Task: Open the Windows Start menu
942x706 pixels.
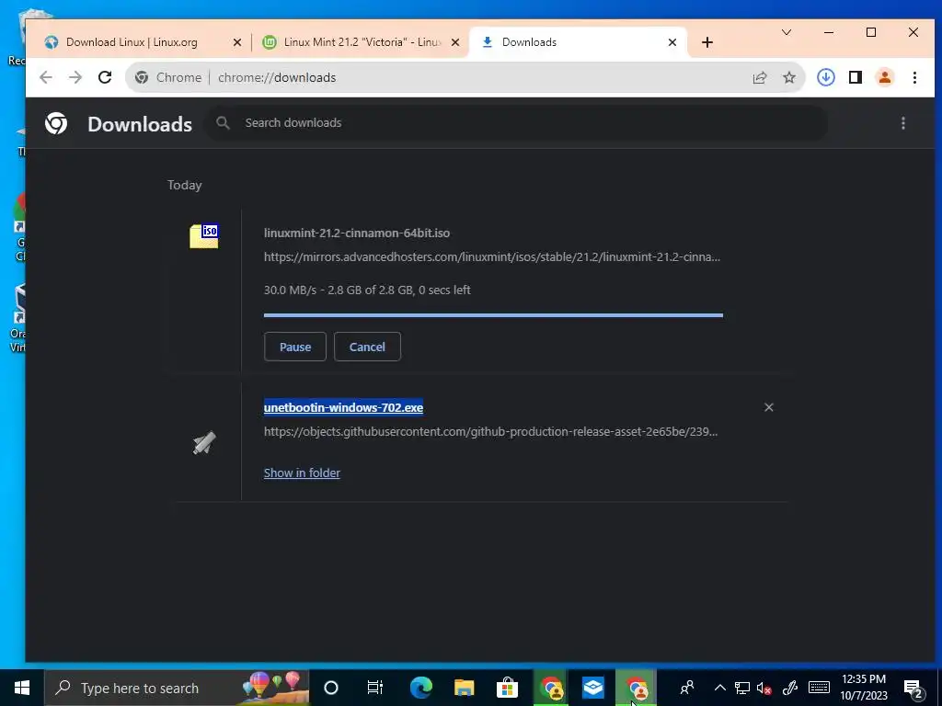Action: 22,688
